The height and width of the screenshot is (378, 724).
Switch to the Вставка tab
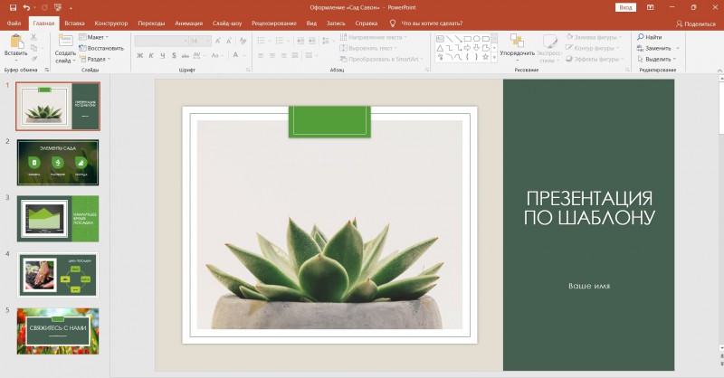[75, 22]
